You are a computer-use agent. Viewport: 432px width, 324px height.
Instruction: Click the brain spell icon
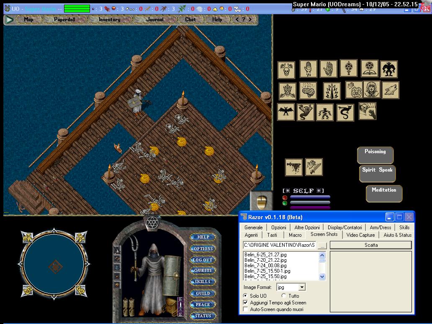click(308, 91)
